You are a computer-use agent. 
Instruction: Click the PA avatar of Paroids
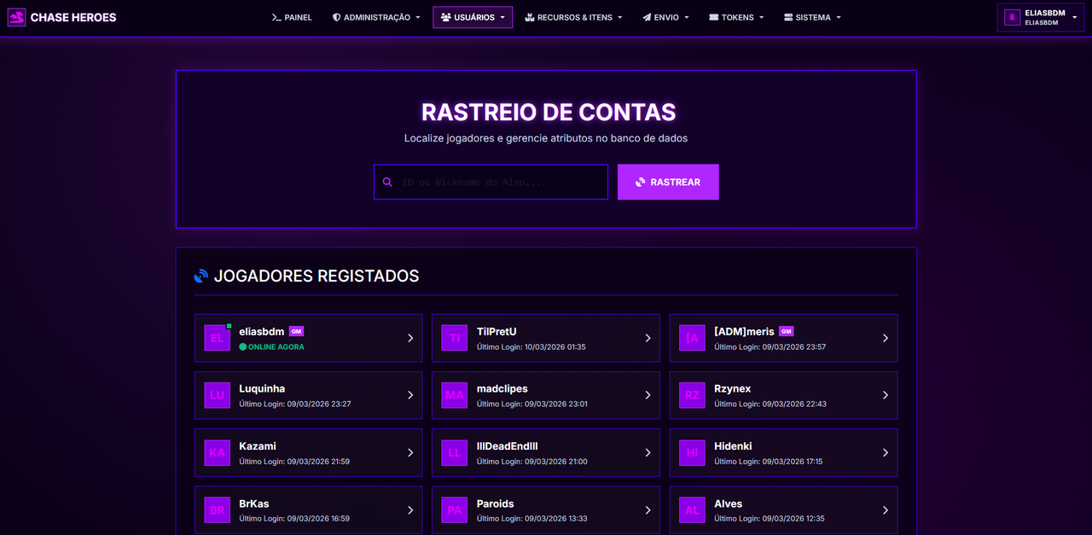[x=455, y=510]
